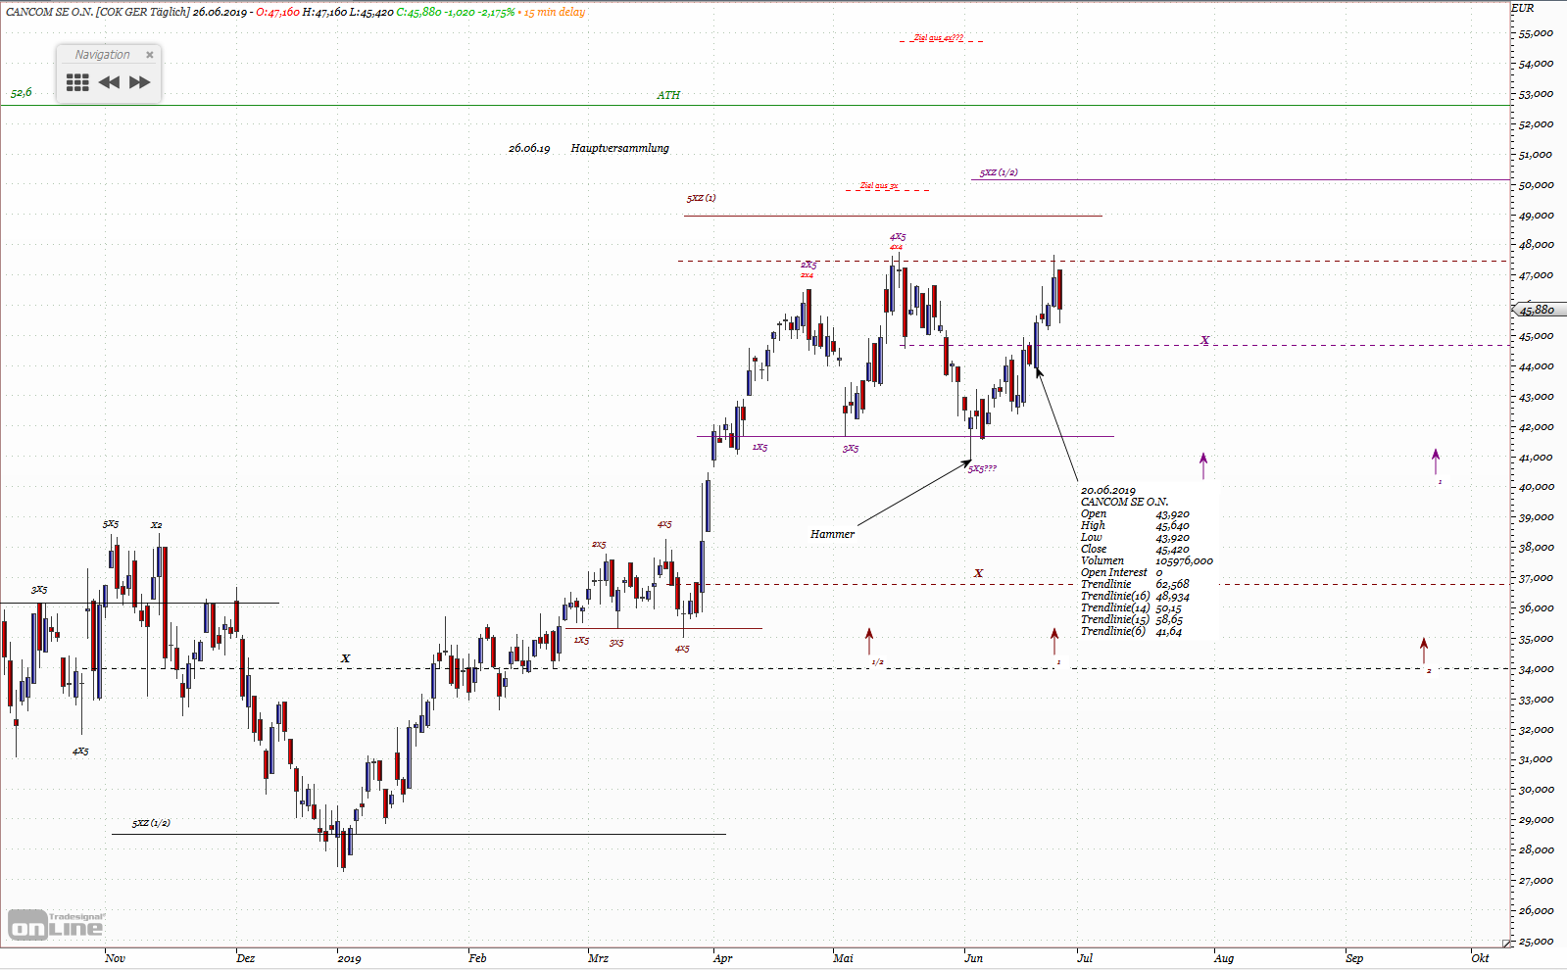Click the purple X marker on dashed line

point(1205,340)
